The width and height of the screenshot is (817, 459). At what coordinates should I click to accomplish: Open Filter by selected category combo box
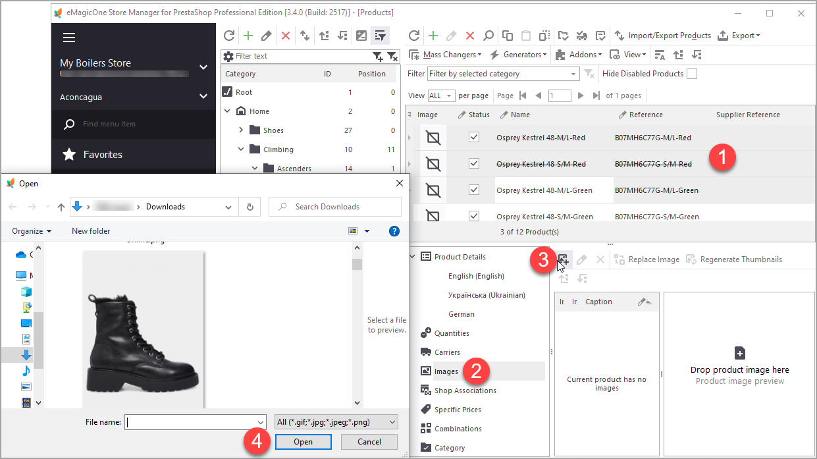[503, 74]
